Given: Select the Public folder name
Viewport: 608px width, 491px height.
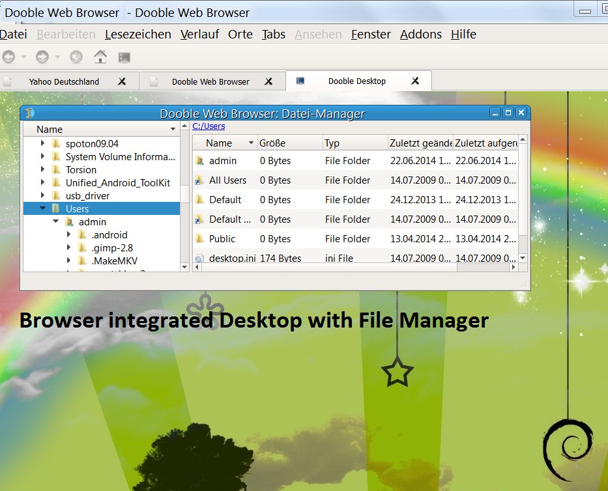Looking at the screenshot, I should tap(222, 239).
